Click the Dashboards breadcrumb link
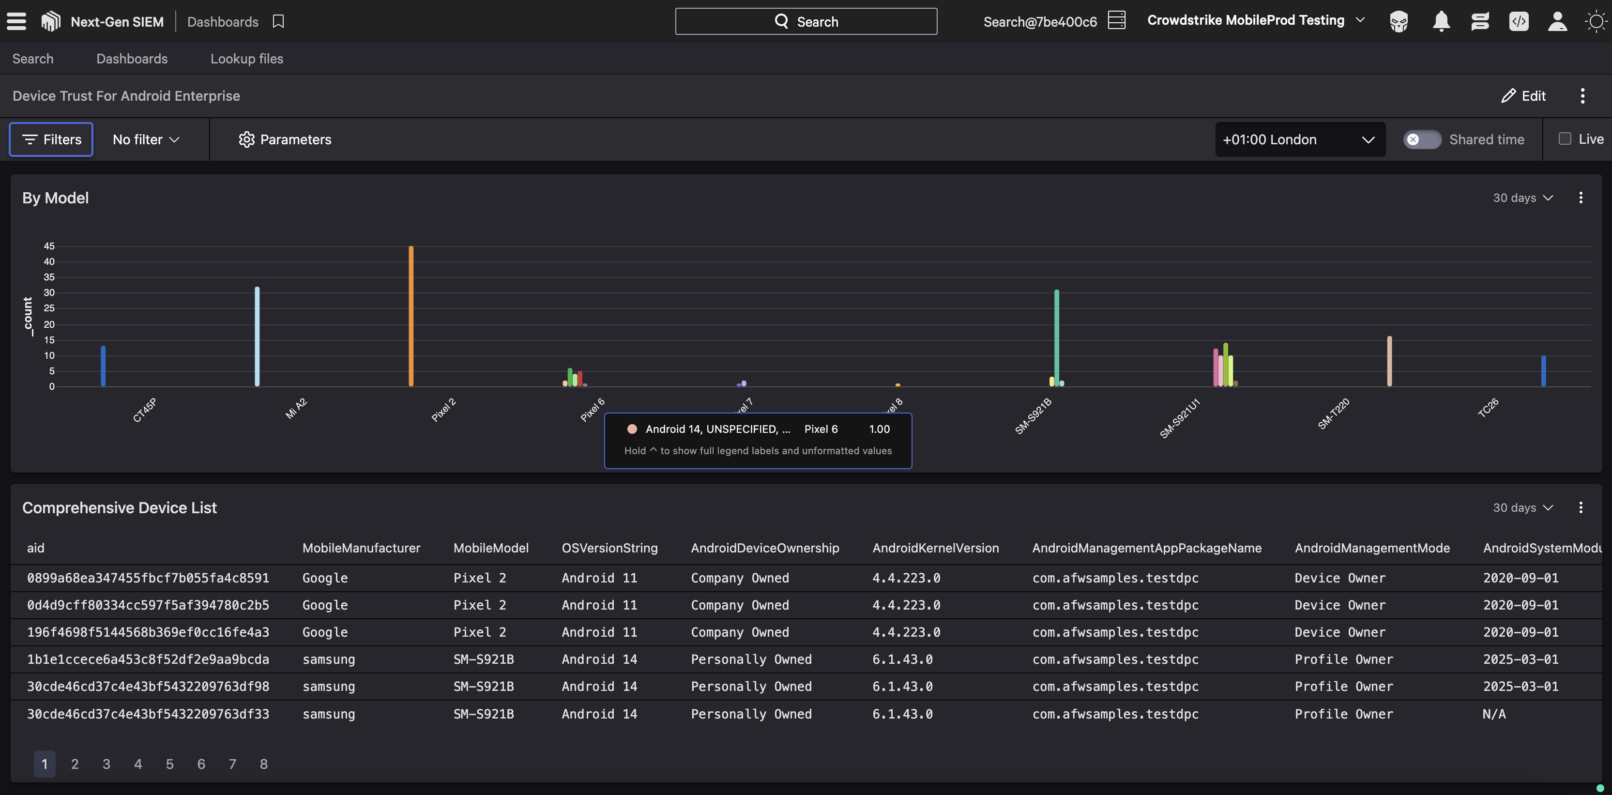 tap(223, 21)
